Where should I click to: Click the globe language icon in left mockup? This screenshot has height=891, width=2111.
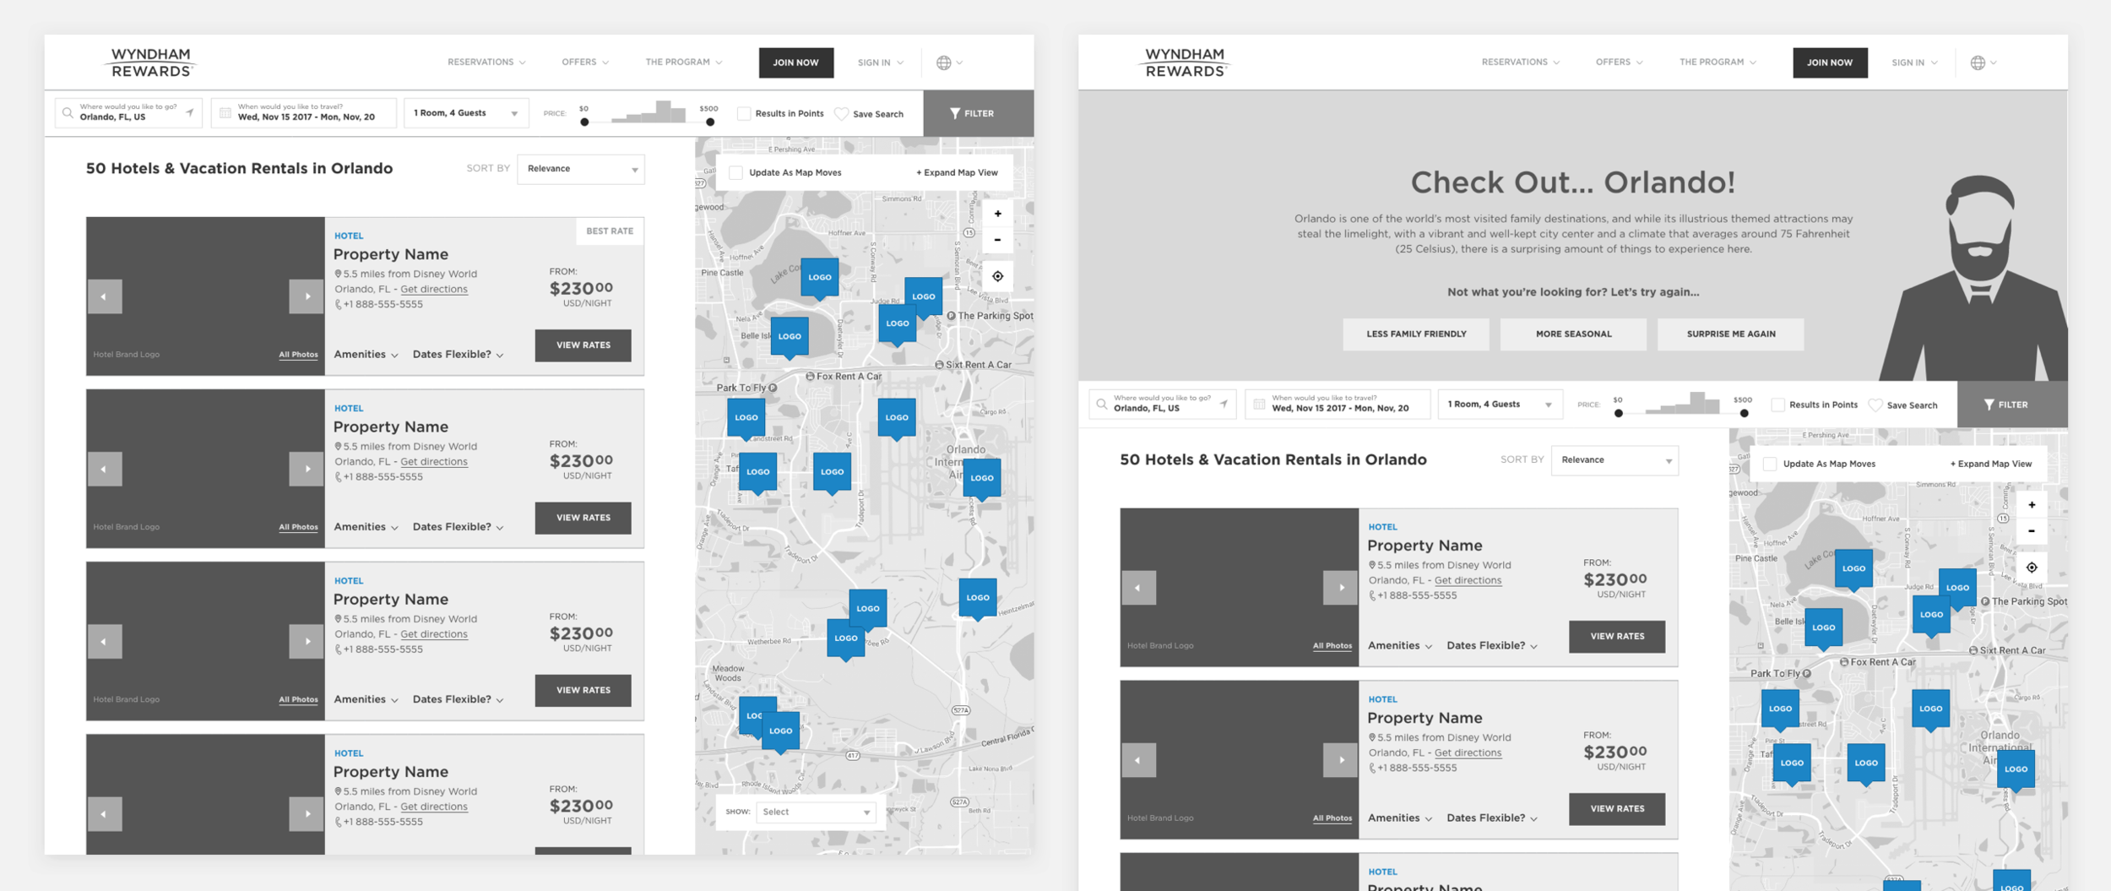point(943,62)
